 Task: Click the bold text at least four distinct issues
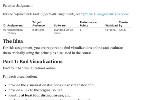pyautogui.click(x=42, y=95)
